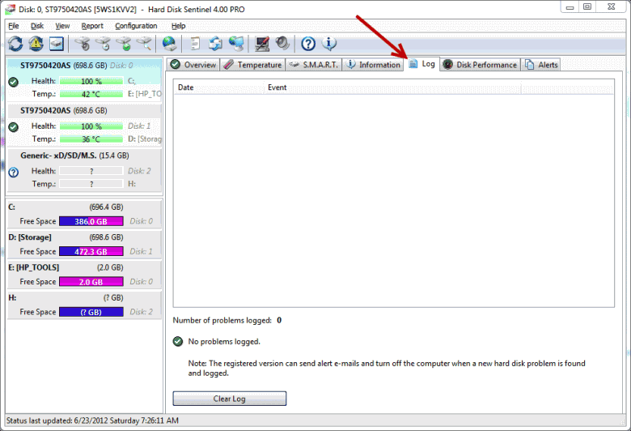631x431 pixels.
Task: Click the 42 °C temperature bar
Action: pyautogui.click(x=91, y=94)
